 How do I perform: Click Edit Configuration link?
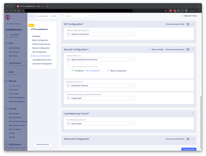pyautogui.click(x=93, y=71)
